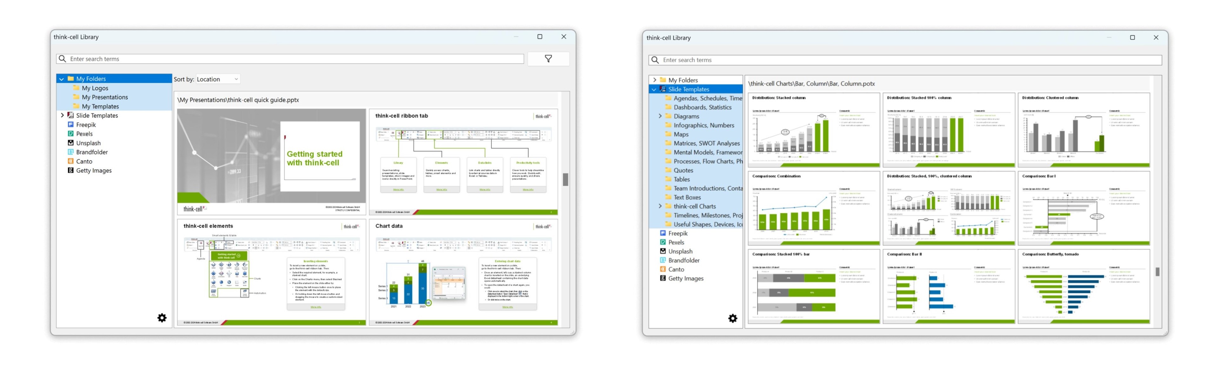1219x366 pixels.
Task: Select Comparison: Stacked 100% bar template
Action: pyautogui.click(x=813, y=286)
